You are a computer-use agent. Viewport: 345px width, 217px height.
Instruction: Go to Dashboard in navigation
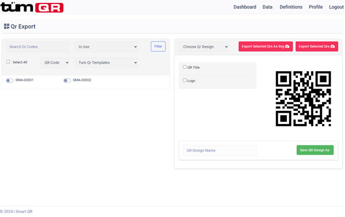(245, 7)
